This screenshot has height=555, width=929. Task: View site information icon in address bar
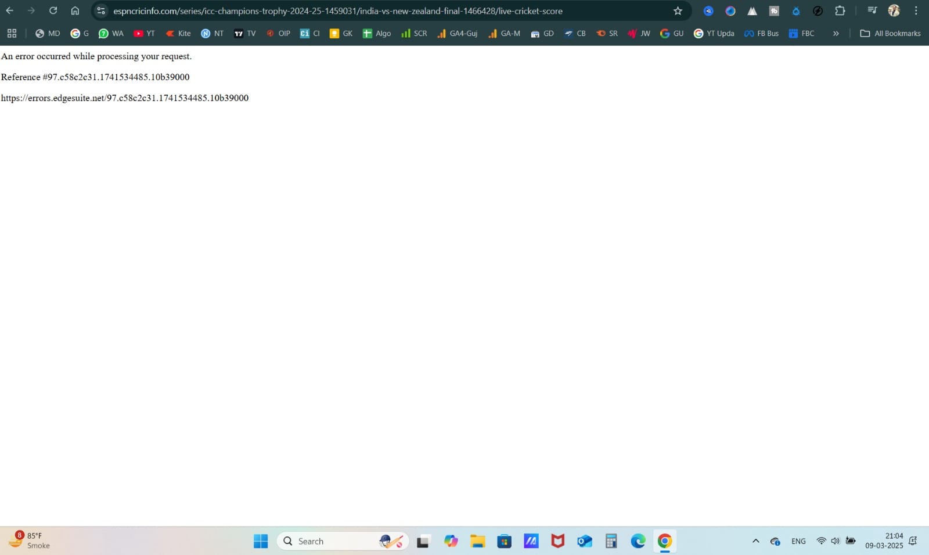click(101, 10)
